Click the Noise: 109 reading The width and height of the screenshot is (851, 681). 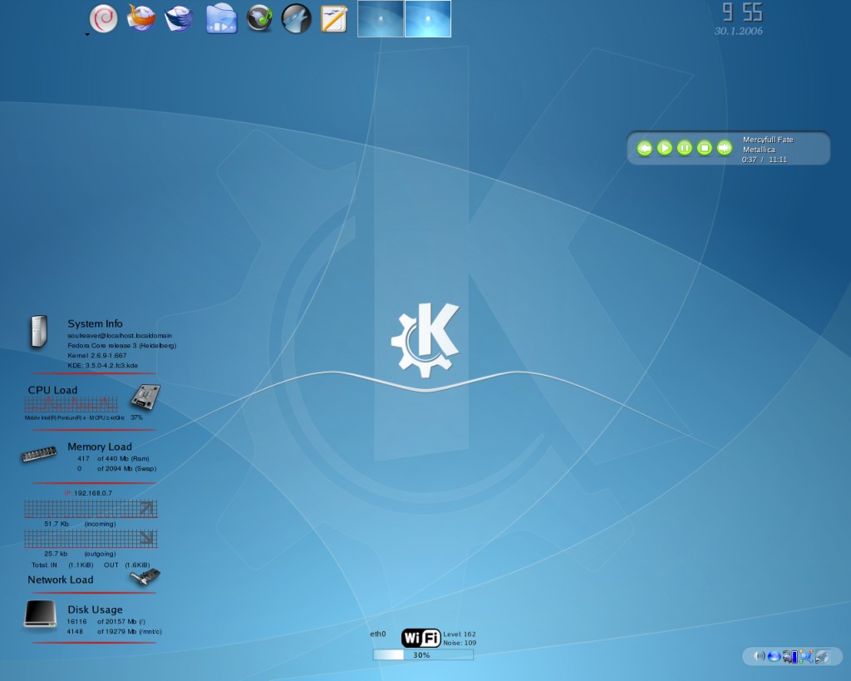[460, 643]
